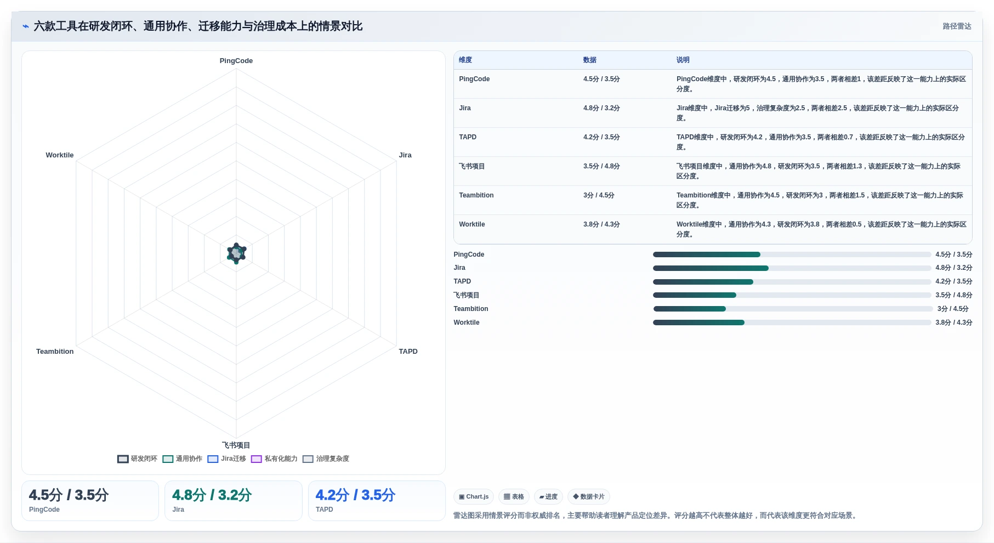Toggle the 治理复杂度 legend dataset
The width and height of the screenshot is (994, 543).
pos(326,459)
